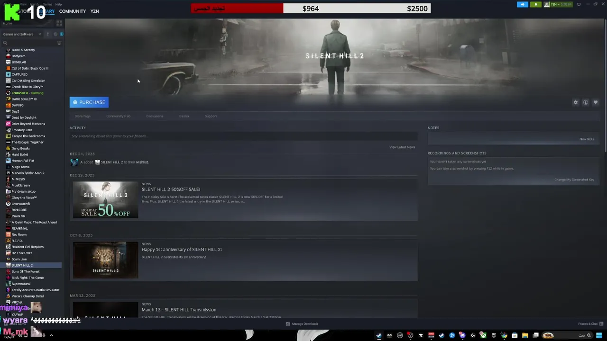Open advanced filter options icon beside search
The height and width of the screenshot is (341, 607).
click(x=59, y=43)
